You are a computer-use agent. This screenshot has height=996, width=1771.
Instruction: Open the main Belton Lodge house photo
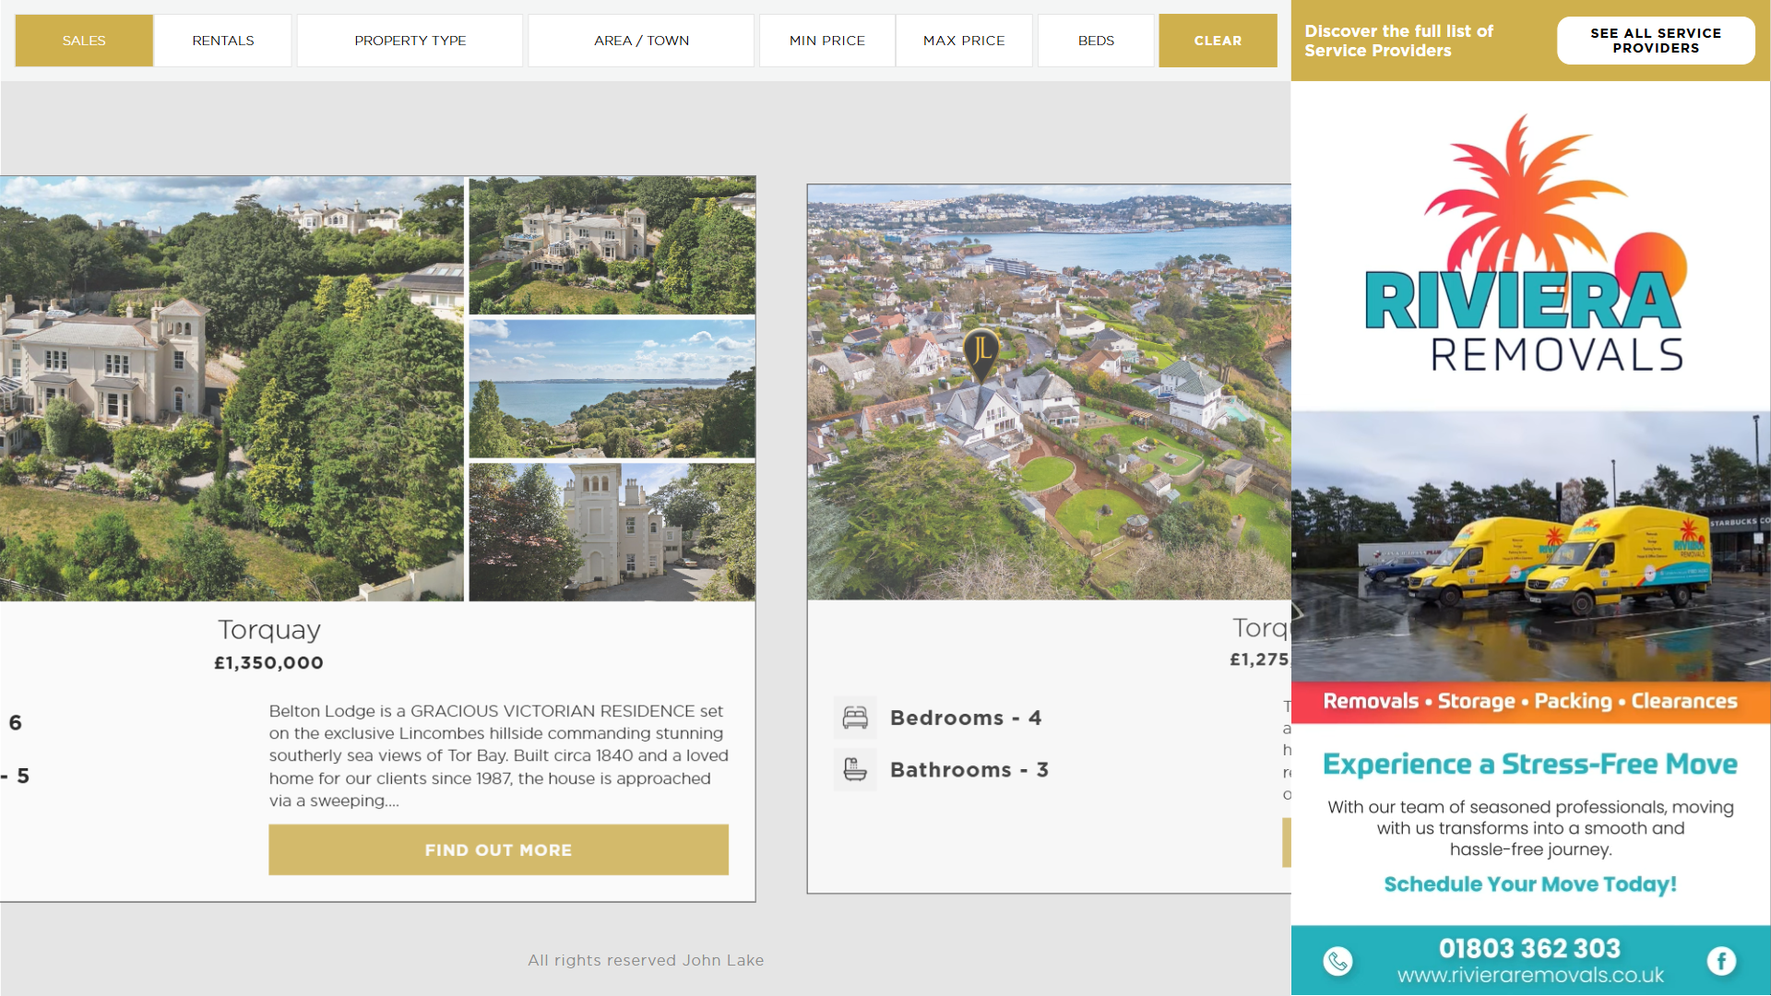point(231,388)
